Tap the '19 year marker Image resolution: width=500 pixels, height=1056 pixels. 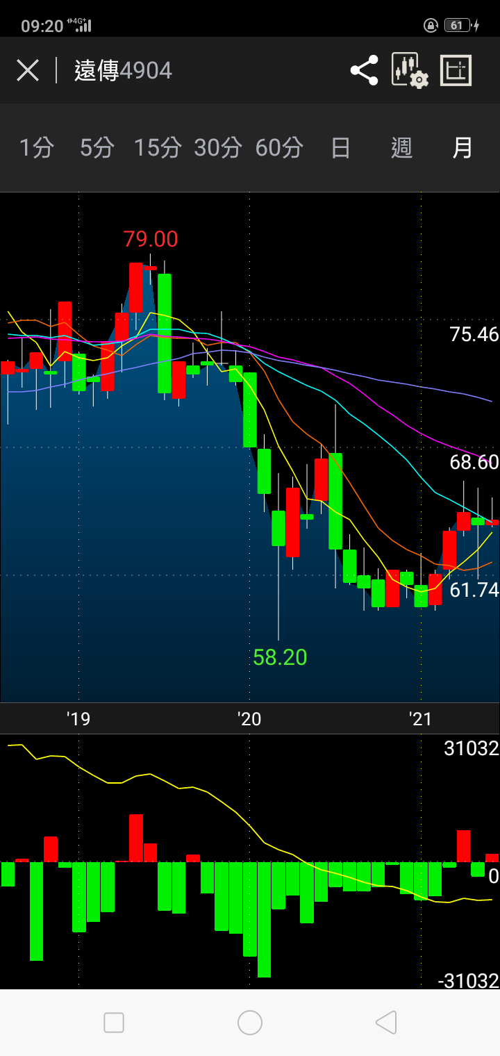pyautogui.click(x=78, y=718)
